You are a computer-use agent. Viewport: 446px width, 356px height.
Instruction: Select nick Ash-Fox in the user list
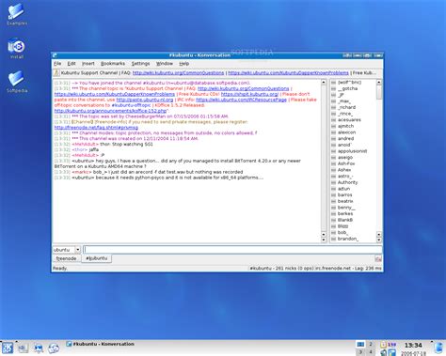[346, 163]
